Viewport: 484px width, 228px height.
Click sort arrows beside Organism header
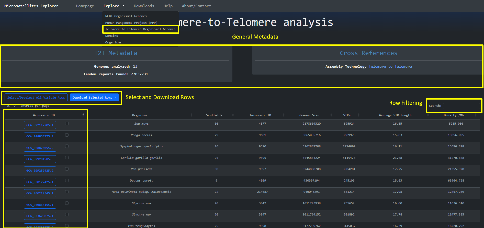point(192,115)
